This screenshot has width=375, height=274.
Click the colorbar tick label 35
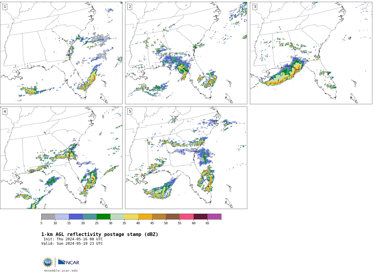click(x=124, y=223)
